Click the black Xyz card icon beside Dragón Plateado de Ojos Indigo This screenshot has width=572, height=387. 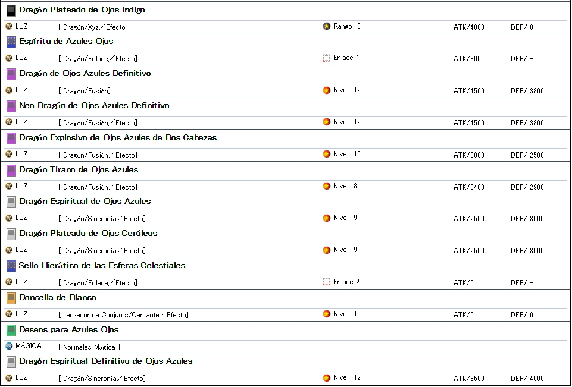point(11,10)
